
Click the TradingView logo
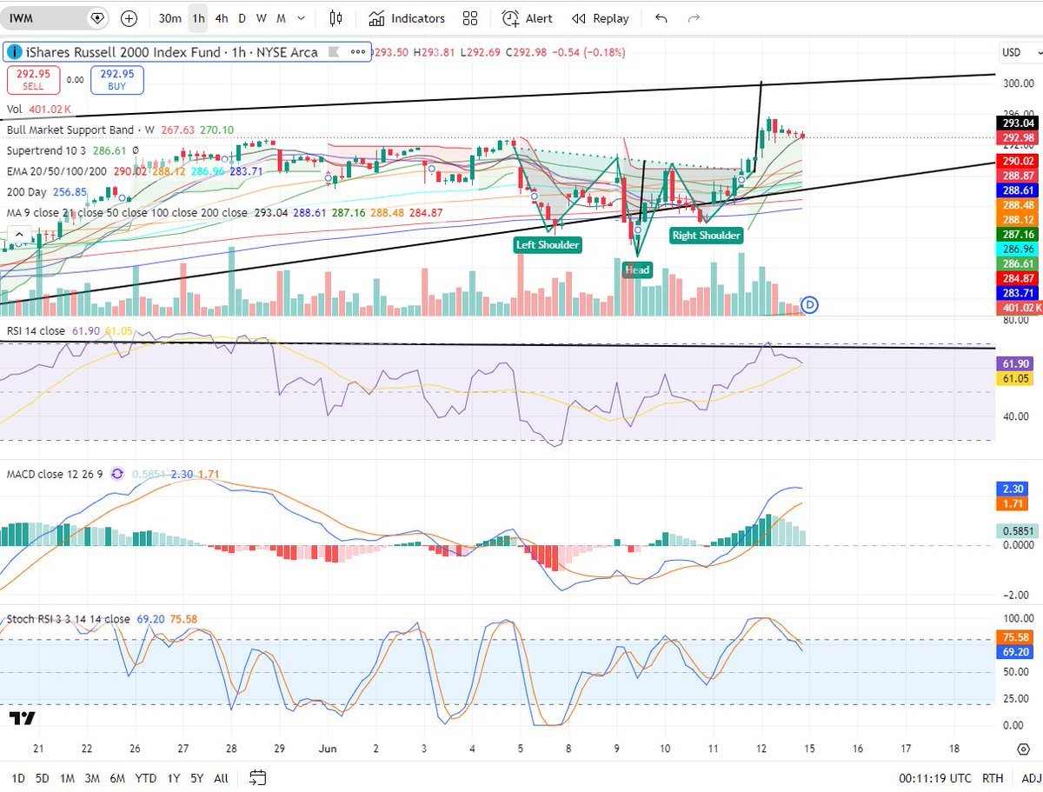23,718
